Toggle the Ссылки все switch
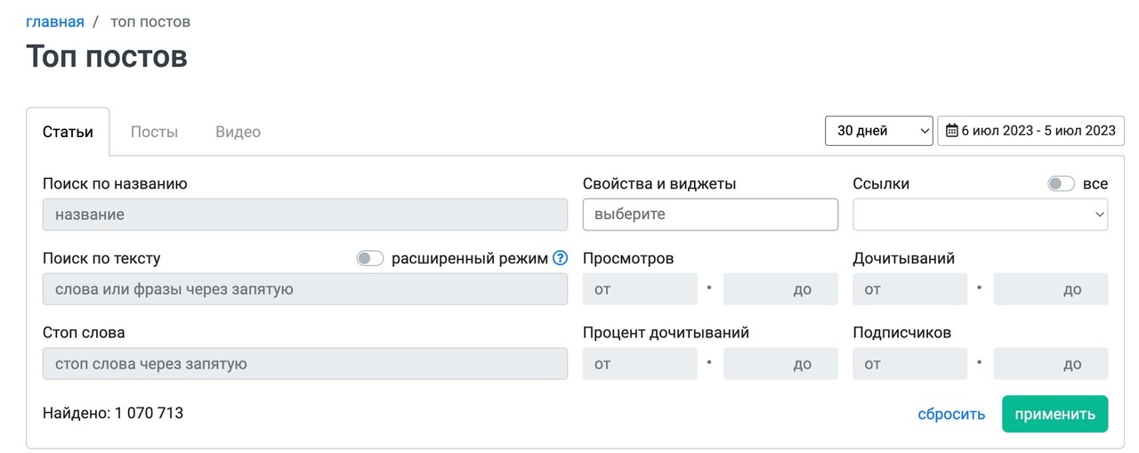The width and height of the screenshot is (1139, 453). (1061, 184)
